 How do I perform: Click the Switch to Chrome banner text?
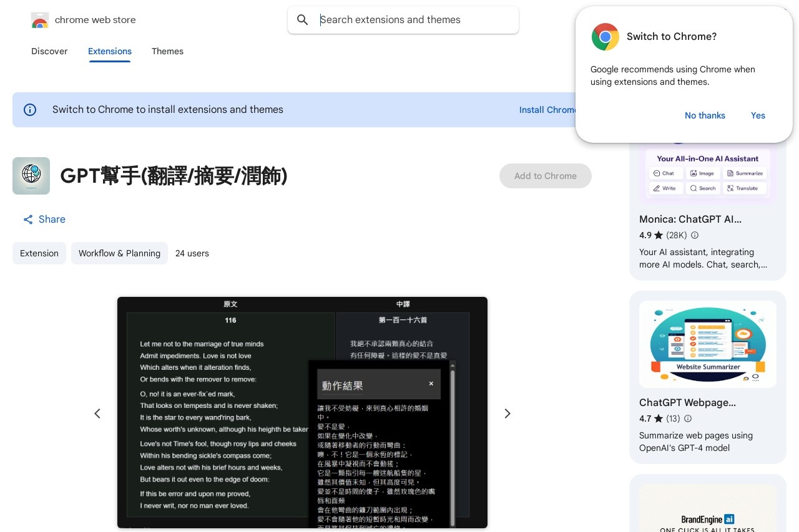[x=168, y=110]
